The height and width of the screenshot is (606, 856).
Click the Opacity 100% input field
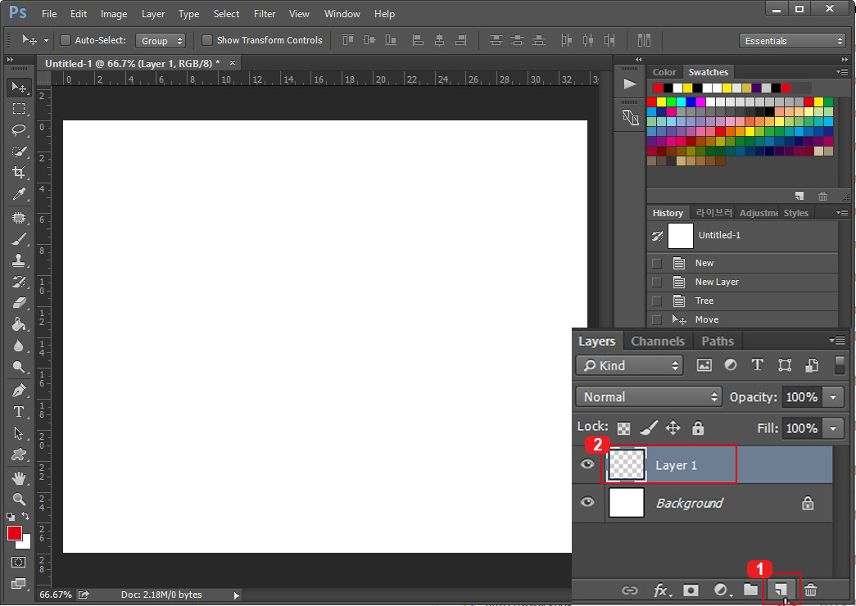tap(802, 397)
